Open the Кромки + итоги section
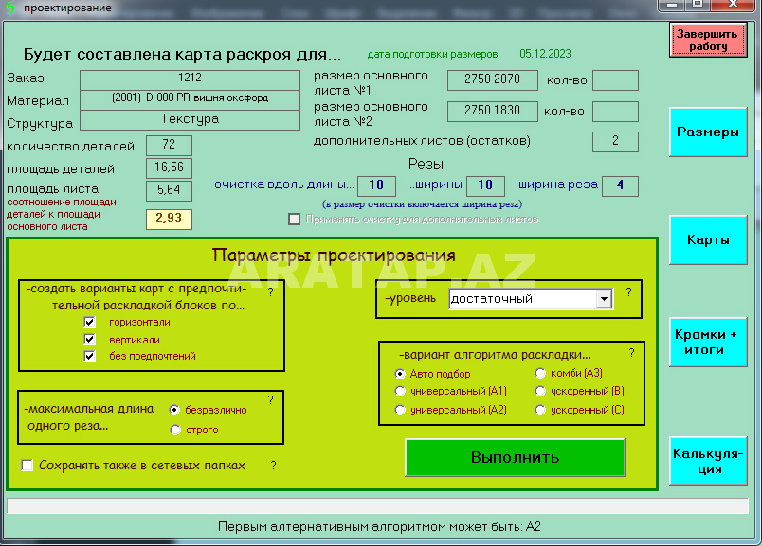 point(707,343)
